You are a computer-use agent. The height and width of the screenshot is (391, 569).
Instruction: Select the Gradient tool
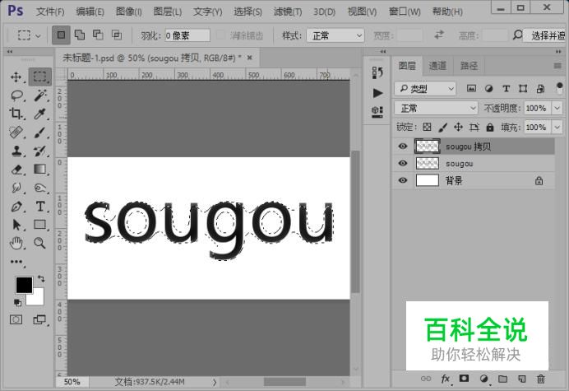click(40, 169)
